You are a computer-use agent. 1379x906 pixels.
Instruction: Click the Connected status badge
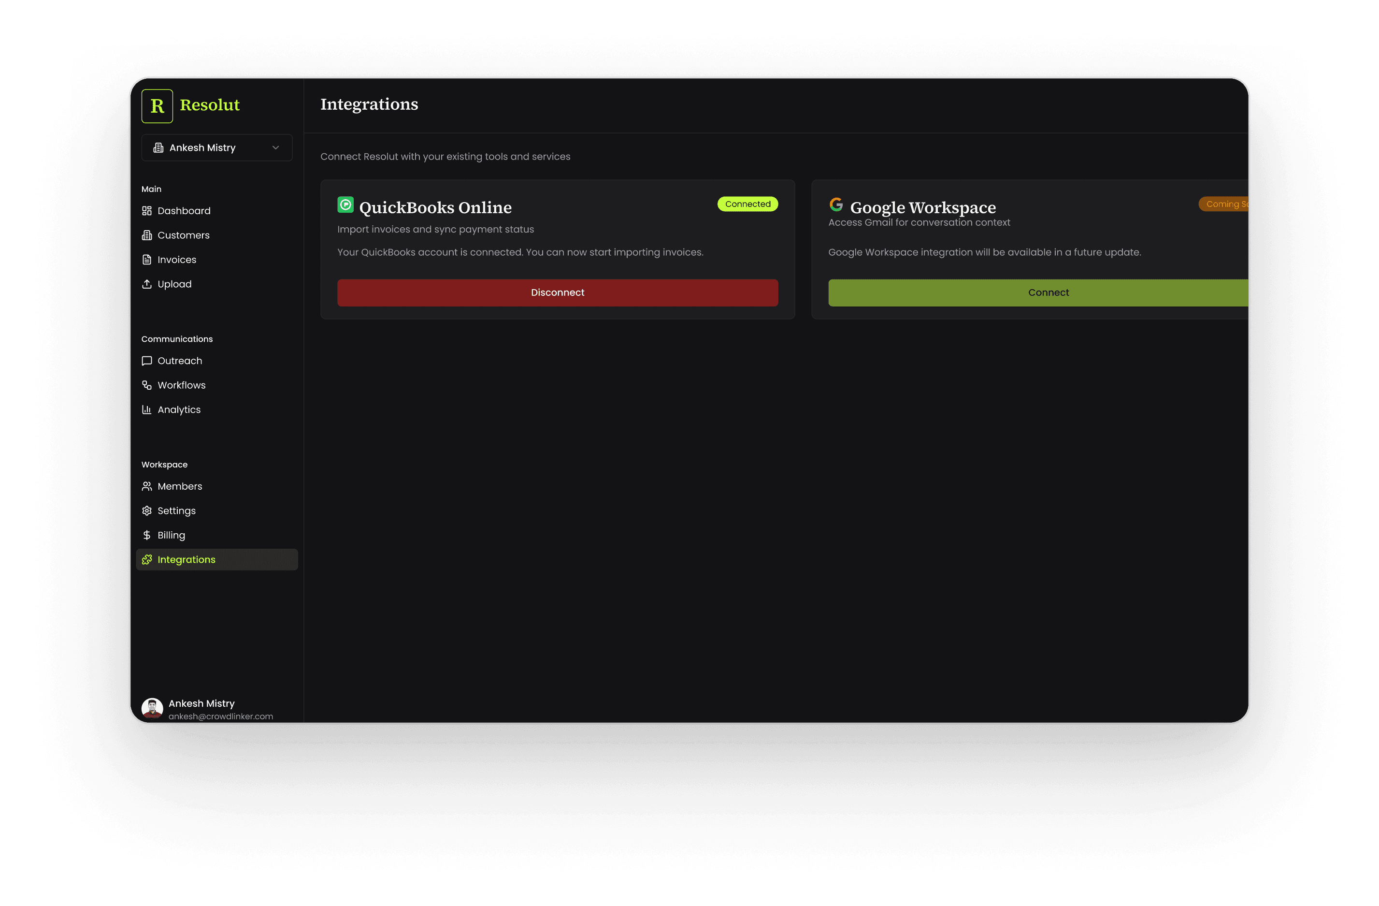pos(747,204)
